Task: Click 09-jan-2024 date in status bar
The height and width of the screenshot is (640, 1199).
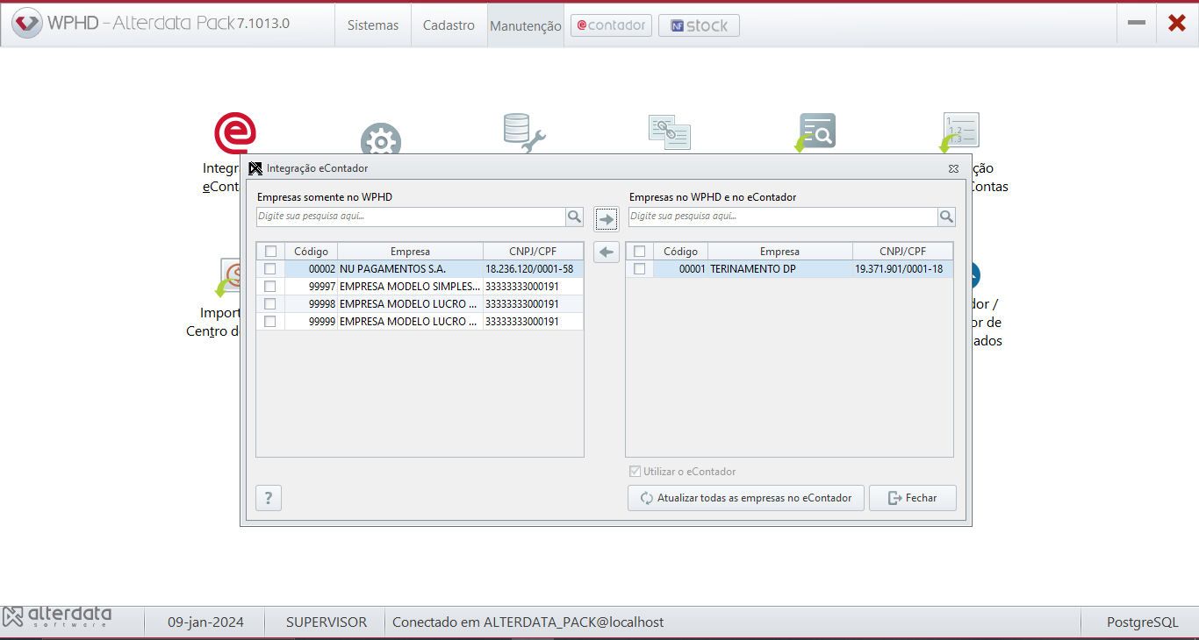Action: tap(205, 622)
